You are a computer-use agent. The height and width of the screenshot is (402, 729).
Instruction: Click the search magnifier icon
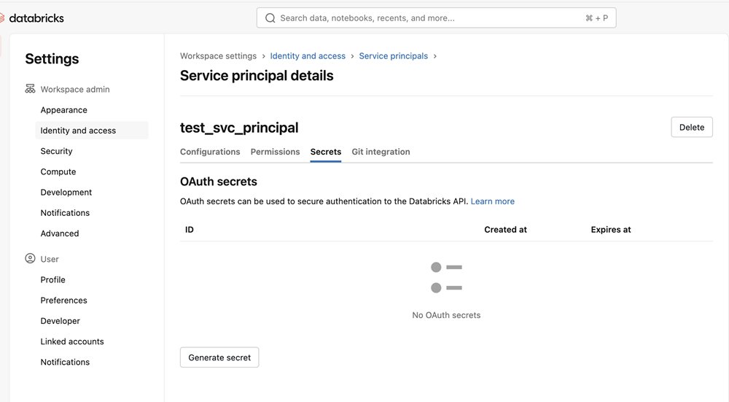pos(270,18)
